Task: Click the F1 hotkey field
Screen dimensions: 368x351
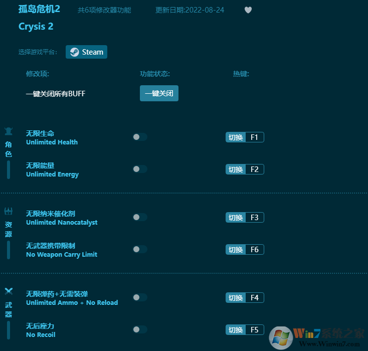Action: (255, 137)
